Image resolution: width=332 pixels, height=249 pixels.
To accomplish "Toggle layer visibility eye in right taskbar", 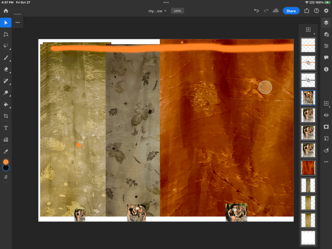I will click(x=326, y=115).
